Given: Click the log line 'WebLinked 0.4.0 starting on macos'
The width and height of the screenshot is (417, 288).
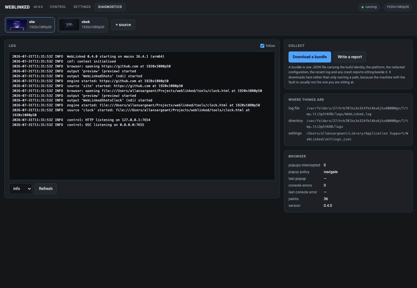Looking at the screenshot, I should pyautogui.click(x=88, y=56).
